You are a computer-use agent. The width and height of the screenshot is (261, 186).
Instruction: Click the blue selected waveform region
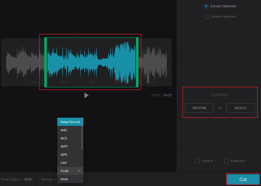(x=91, y=62)
